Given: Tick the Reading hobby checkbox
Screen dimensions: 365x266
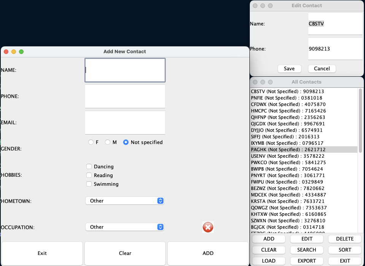Looking at the screenshot, I should pos(89,175).
